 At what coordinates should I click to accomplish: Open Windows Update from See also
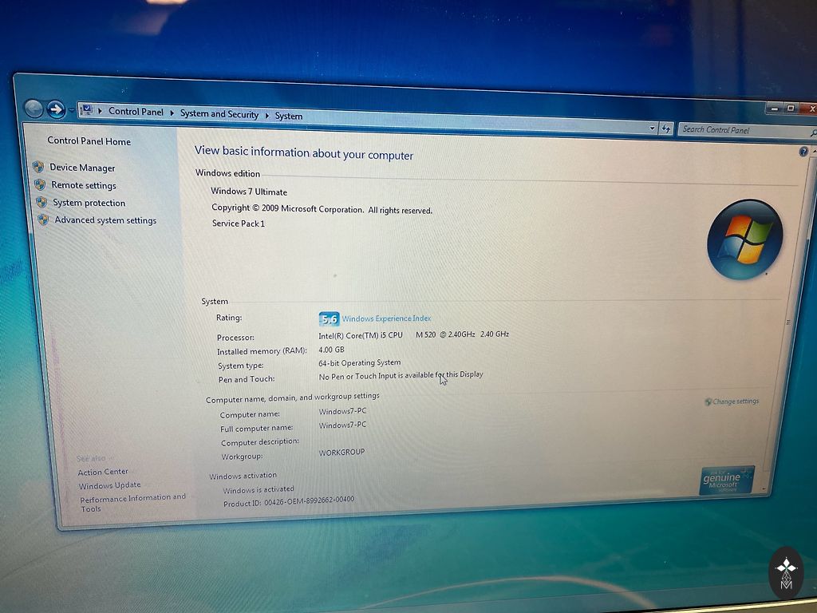[109, 485]
